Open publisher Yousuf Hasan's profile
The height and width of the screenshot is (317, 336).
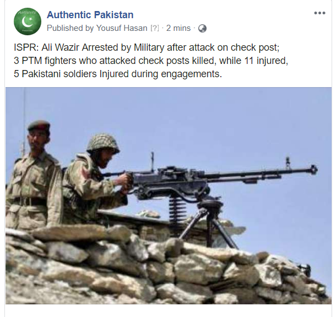(x=122, y=28)
